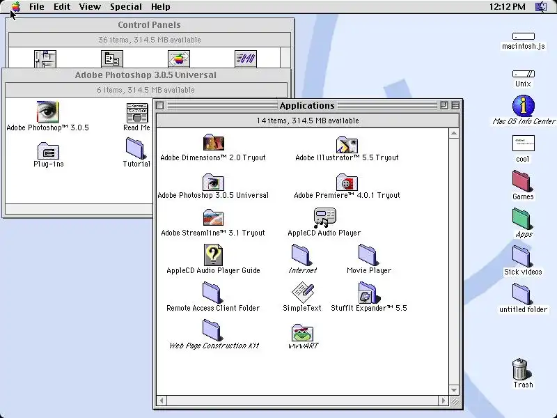Screen dimensions: 557x418
Task: Click the Trash icon
Action: (x=521, y=369)
